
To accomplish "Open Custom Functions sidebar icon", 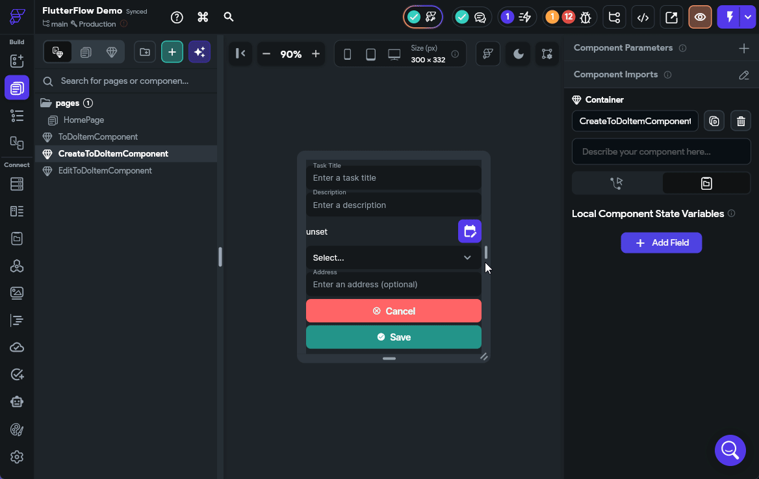I will pos(17,320).
